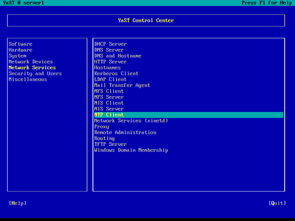Click the Help button

[18, 203]
